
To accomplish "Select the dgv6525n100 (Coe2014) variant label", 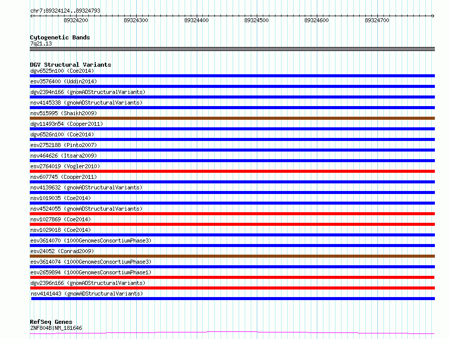I will (62, 71).
